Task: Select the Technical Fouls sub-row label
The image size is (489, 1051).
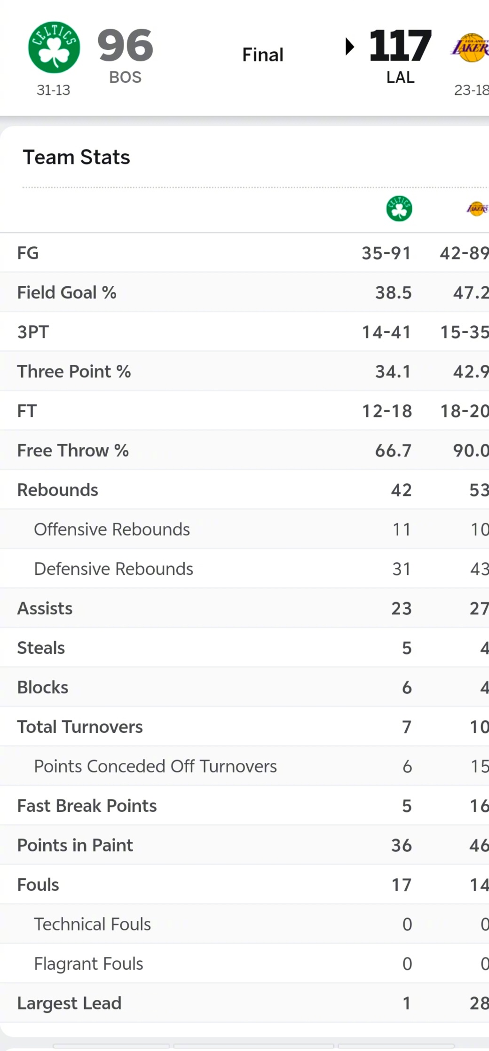Action: (x=92, y=924)
